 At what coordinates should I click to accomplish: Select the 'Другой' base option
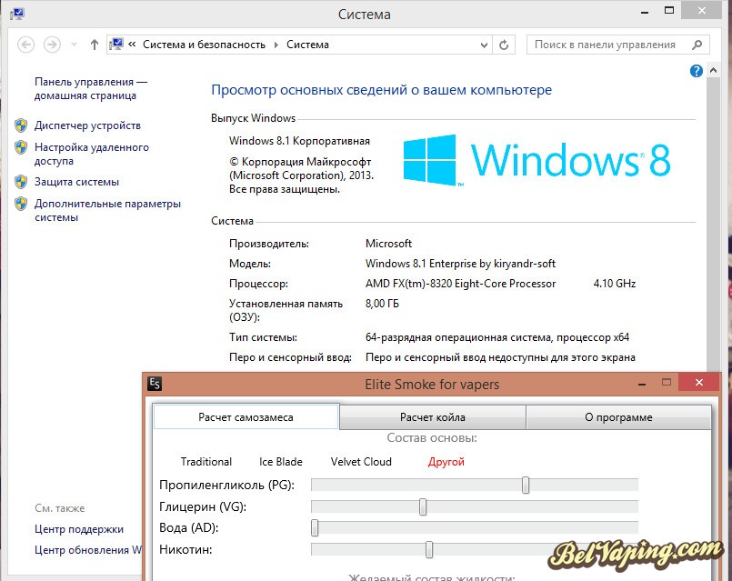pos(446,462)
